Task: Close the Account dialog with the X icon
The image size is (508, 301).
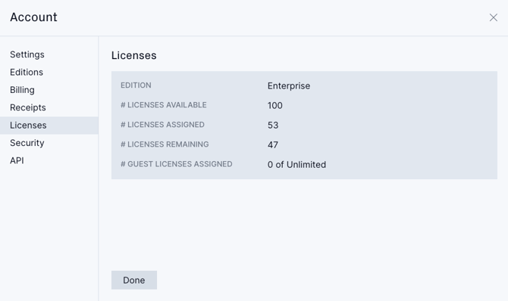Action: tap(493, 17)
